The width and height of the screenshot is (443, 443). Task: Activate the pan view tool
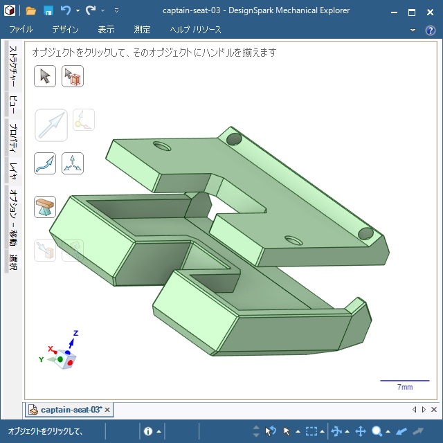(x=361, y=431)
